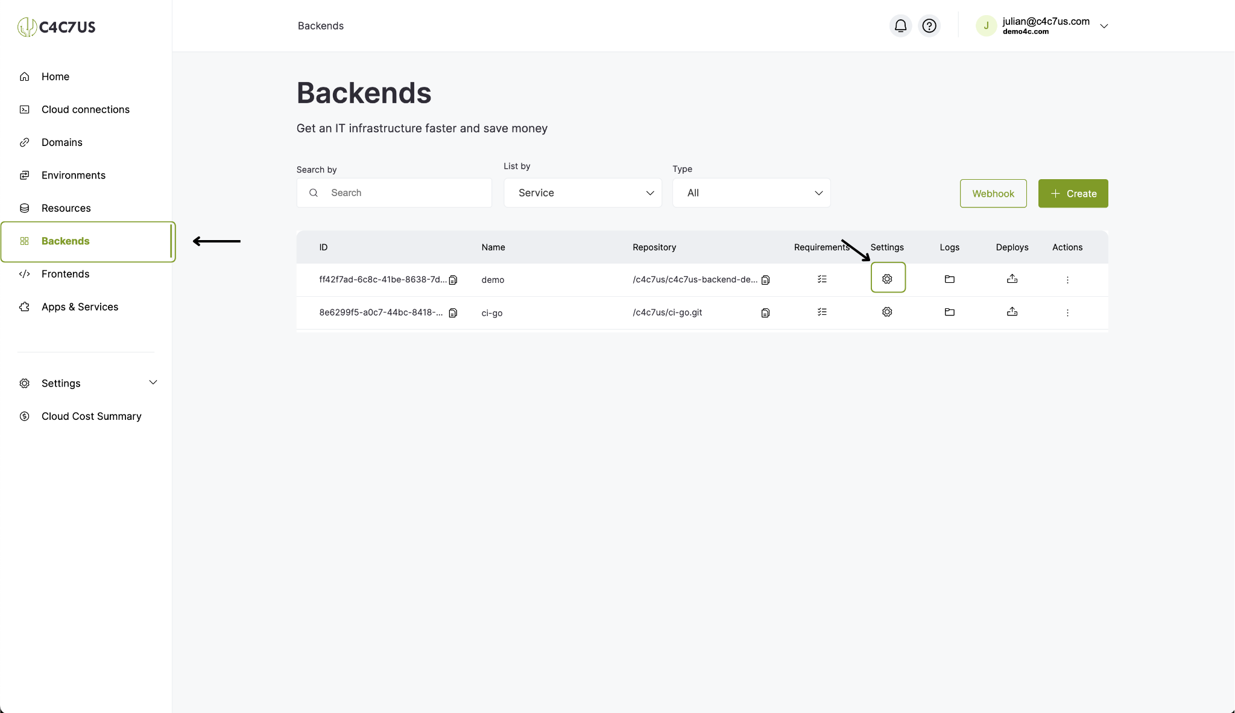The image size is (1235, 713).
Task: Copy the demo backend ID
Action: pos(453,280)
